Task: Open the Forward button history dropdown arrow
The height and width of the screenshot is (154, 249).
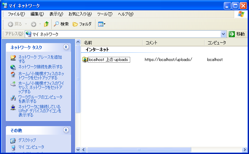Action: 40,24
